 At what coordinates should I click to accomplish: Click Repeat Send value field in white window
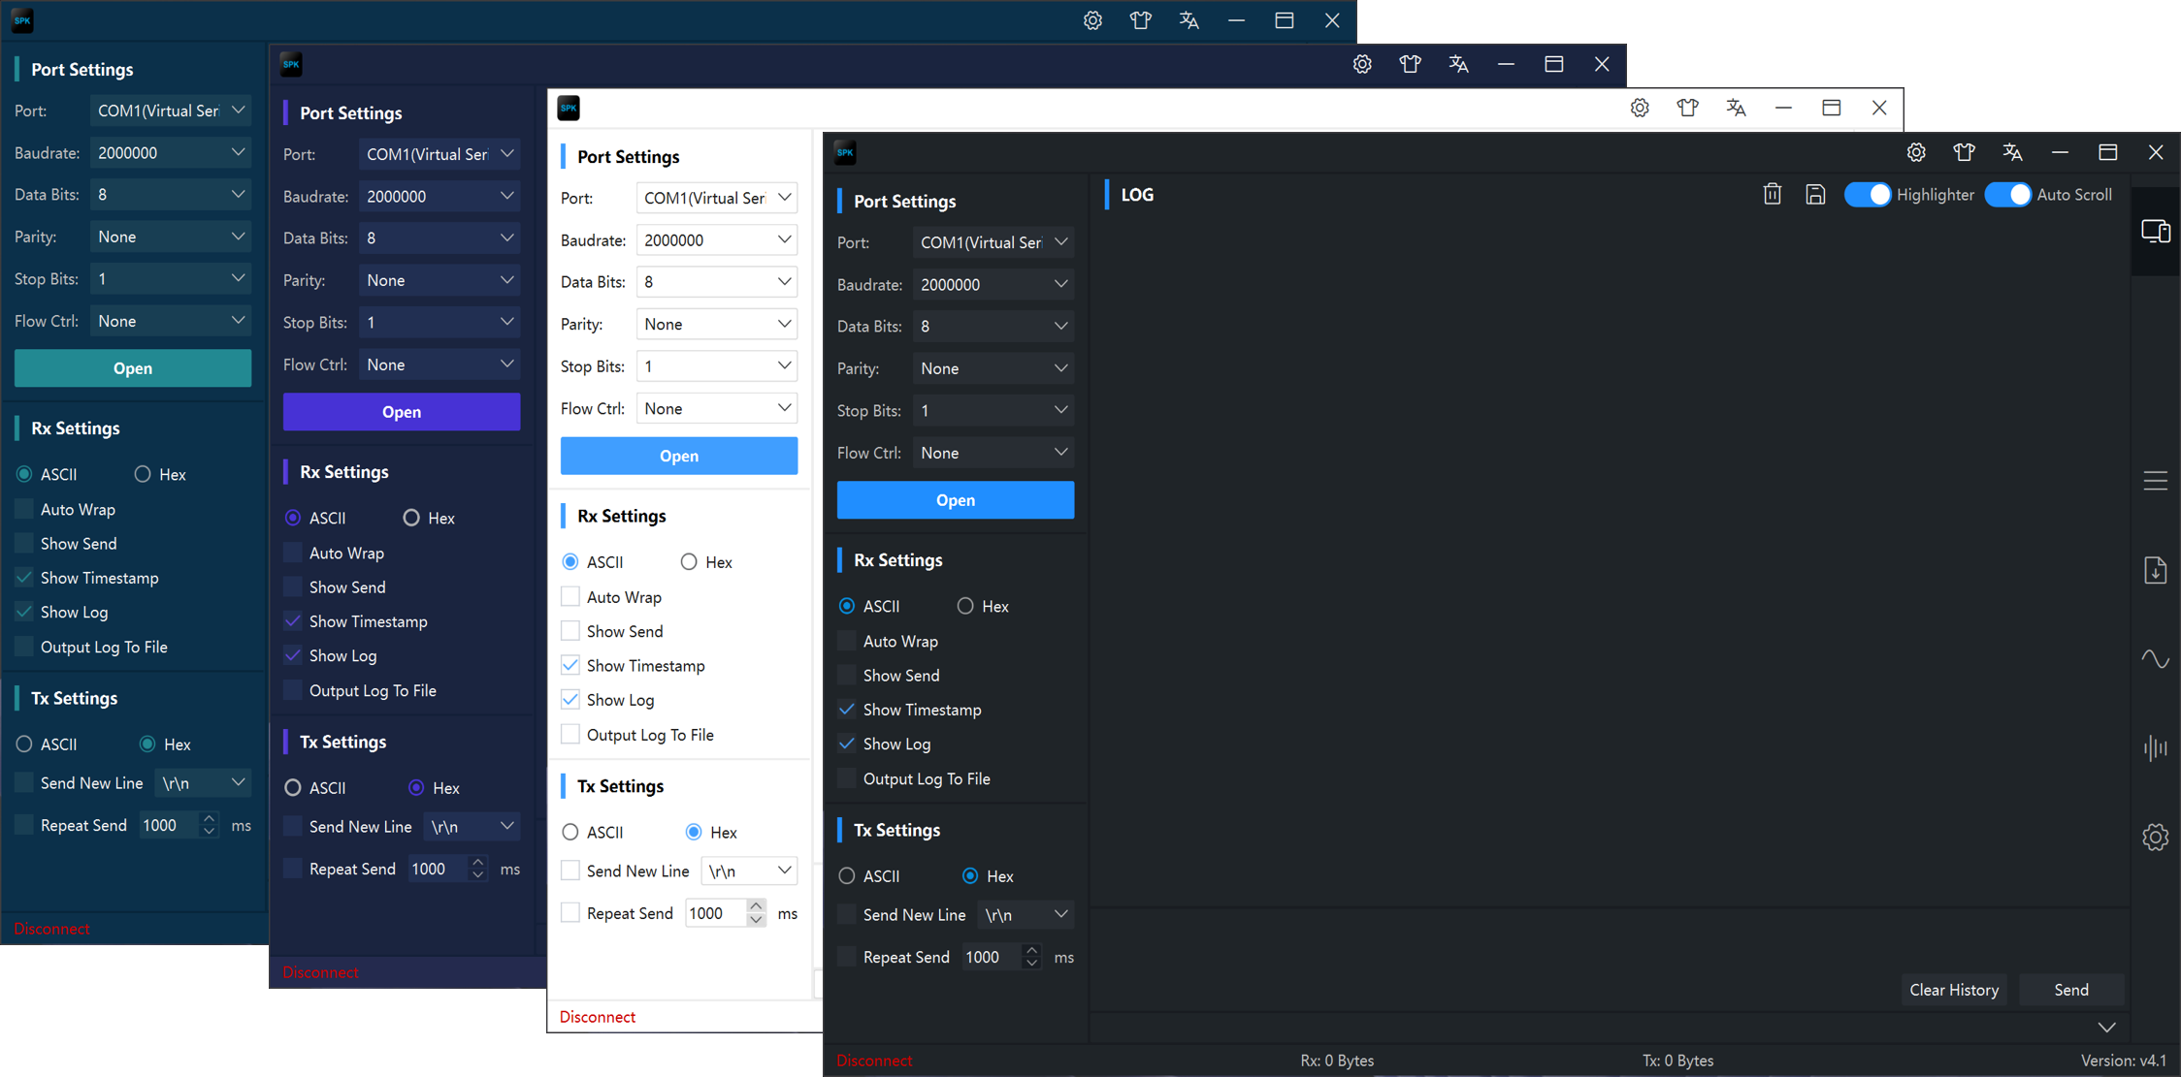point(715,913)
